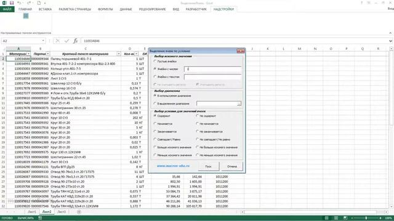Select 'В используемом диапазоне' radio option
Image resolution: width=394 pixels, height=221 pixels.
tap(155, 96)
